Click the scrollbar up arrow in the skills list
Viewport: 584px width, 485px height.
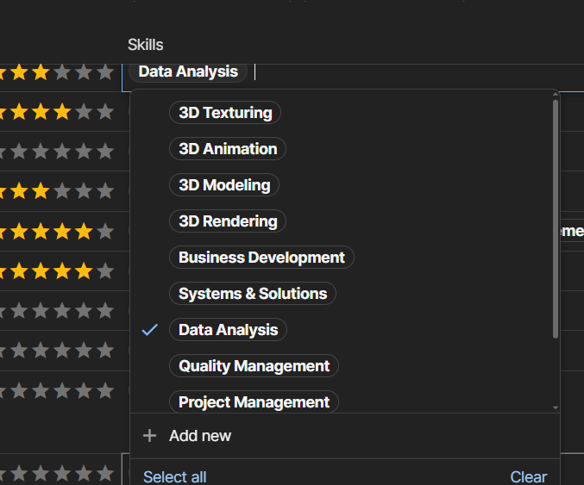(556, 96)
